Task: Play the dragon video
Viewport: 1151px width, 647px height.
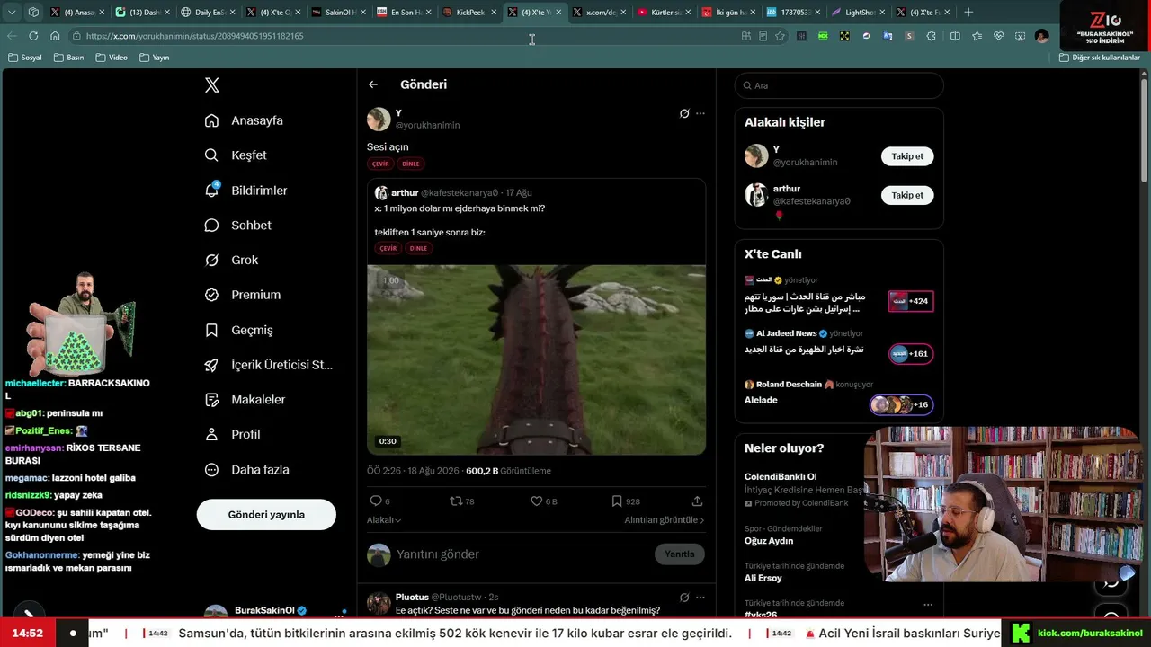Action: pos(536,359)
